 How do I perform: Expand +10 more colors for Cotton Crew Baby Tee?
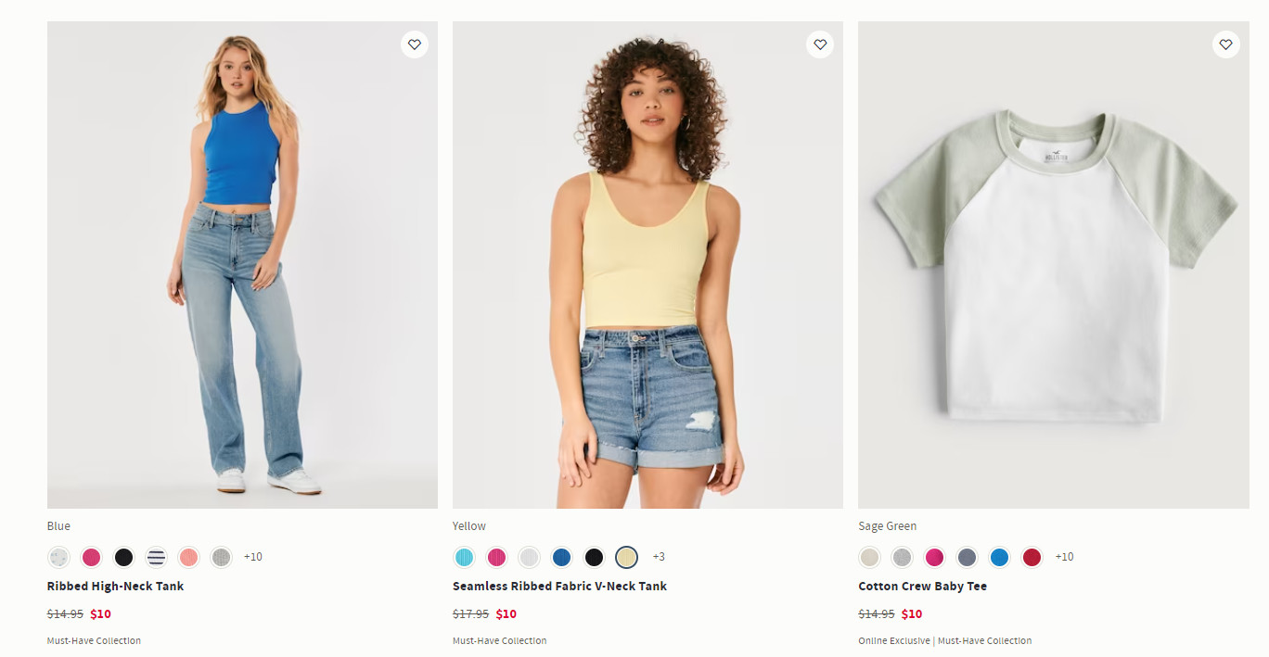click(x=1064, y=557)
